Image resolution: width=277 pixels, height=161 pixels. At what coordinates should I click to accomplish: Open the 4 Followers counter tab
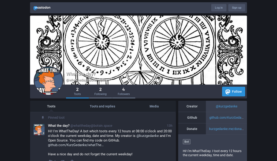[x=124, y=91]
